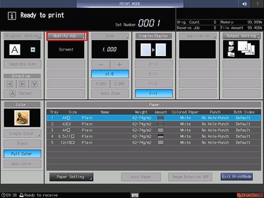Toggle the 1->1 simplex option
264x198 pixels.
[154, 93]
